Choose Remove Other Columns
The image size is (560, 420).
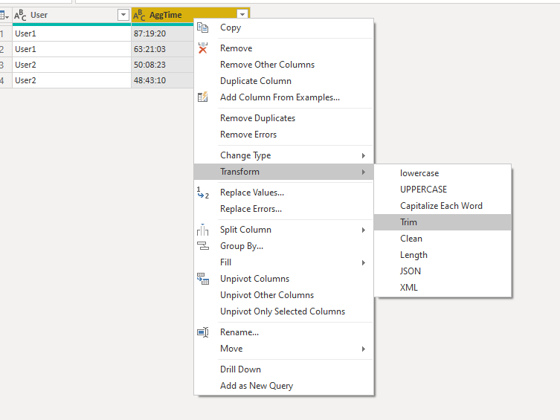point(283,65)
